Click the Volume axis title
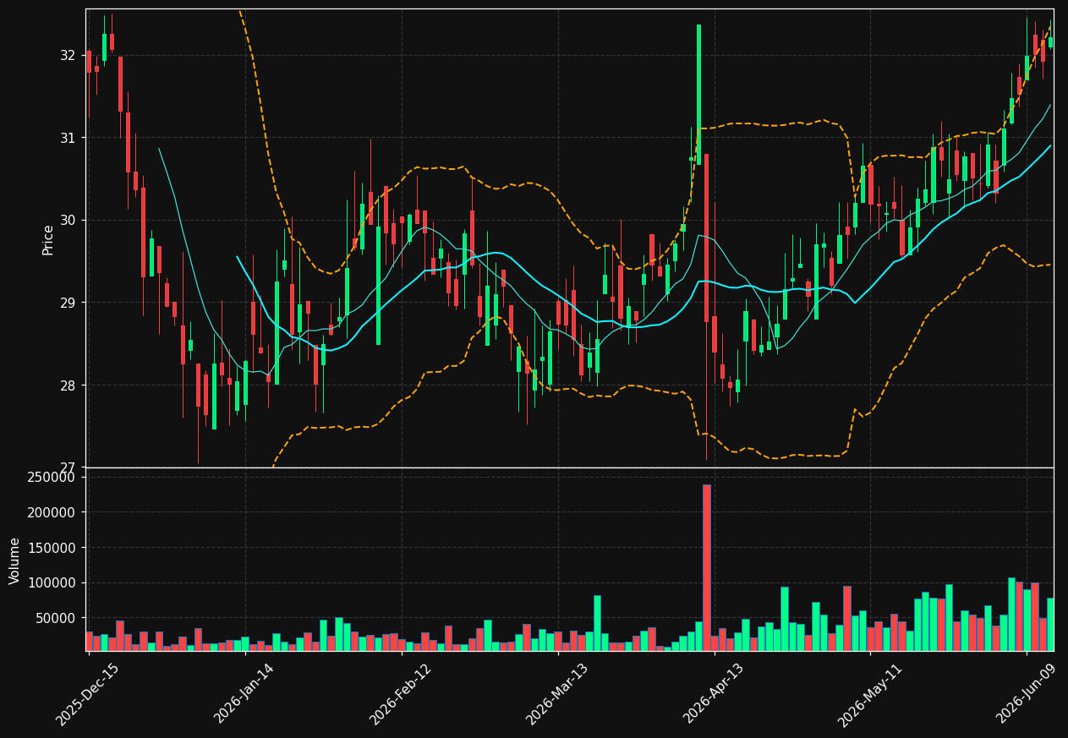Screen dimensions: 1068x738 point(14,560)
